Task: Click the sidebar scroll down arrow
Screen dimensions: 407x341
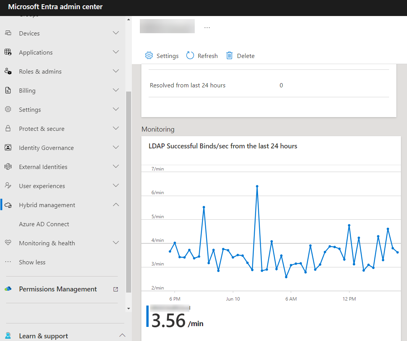Action: (x=128, y=309)
